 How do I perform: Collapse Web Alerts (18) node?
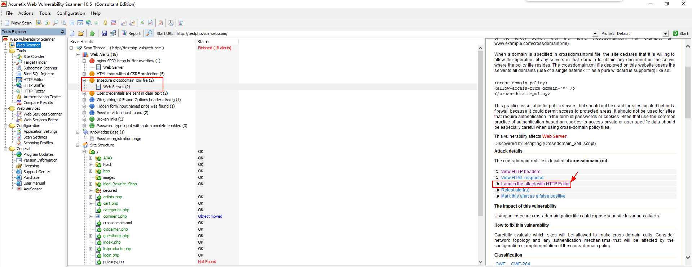click(x=78, y=54)
